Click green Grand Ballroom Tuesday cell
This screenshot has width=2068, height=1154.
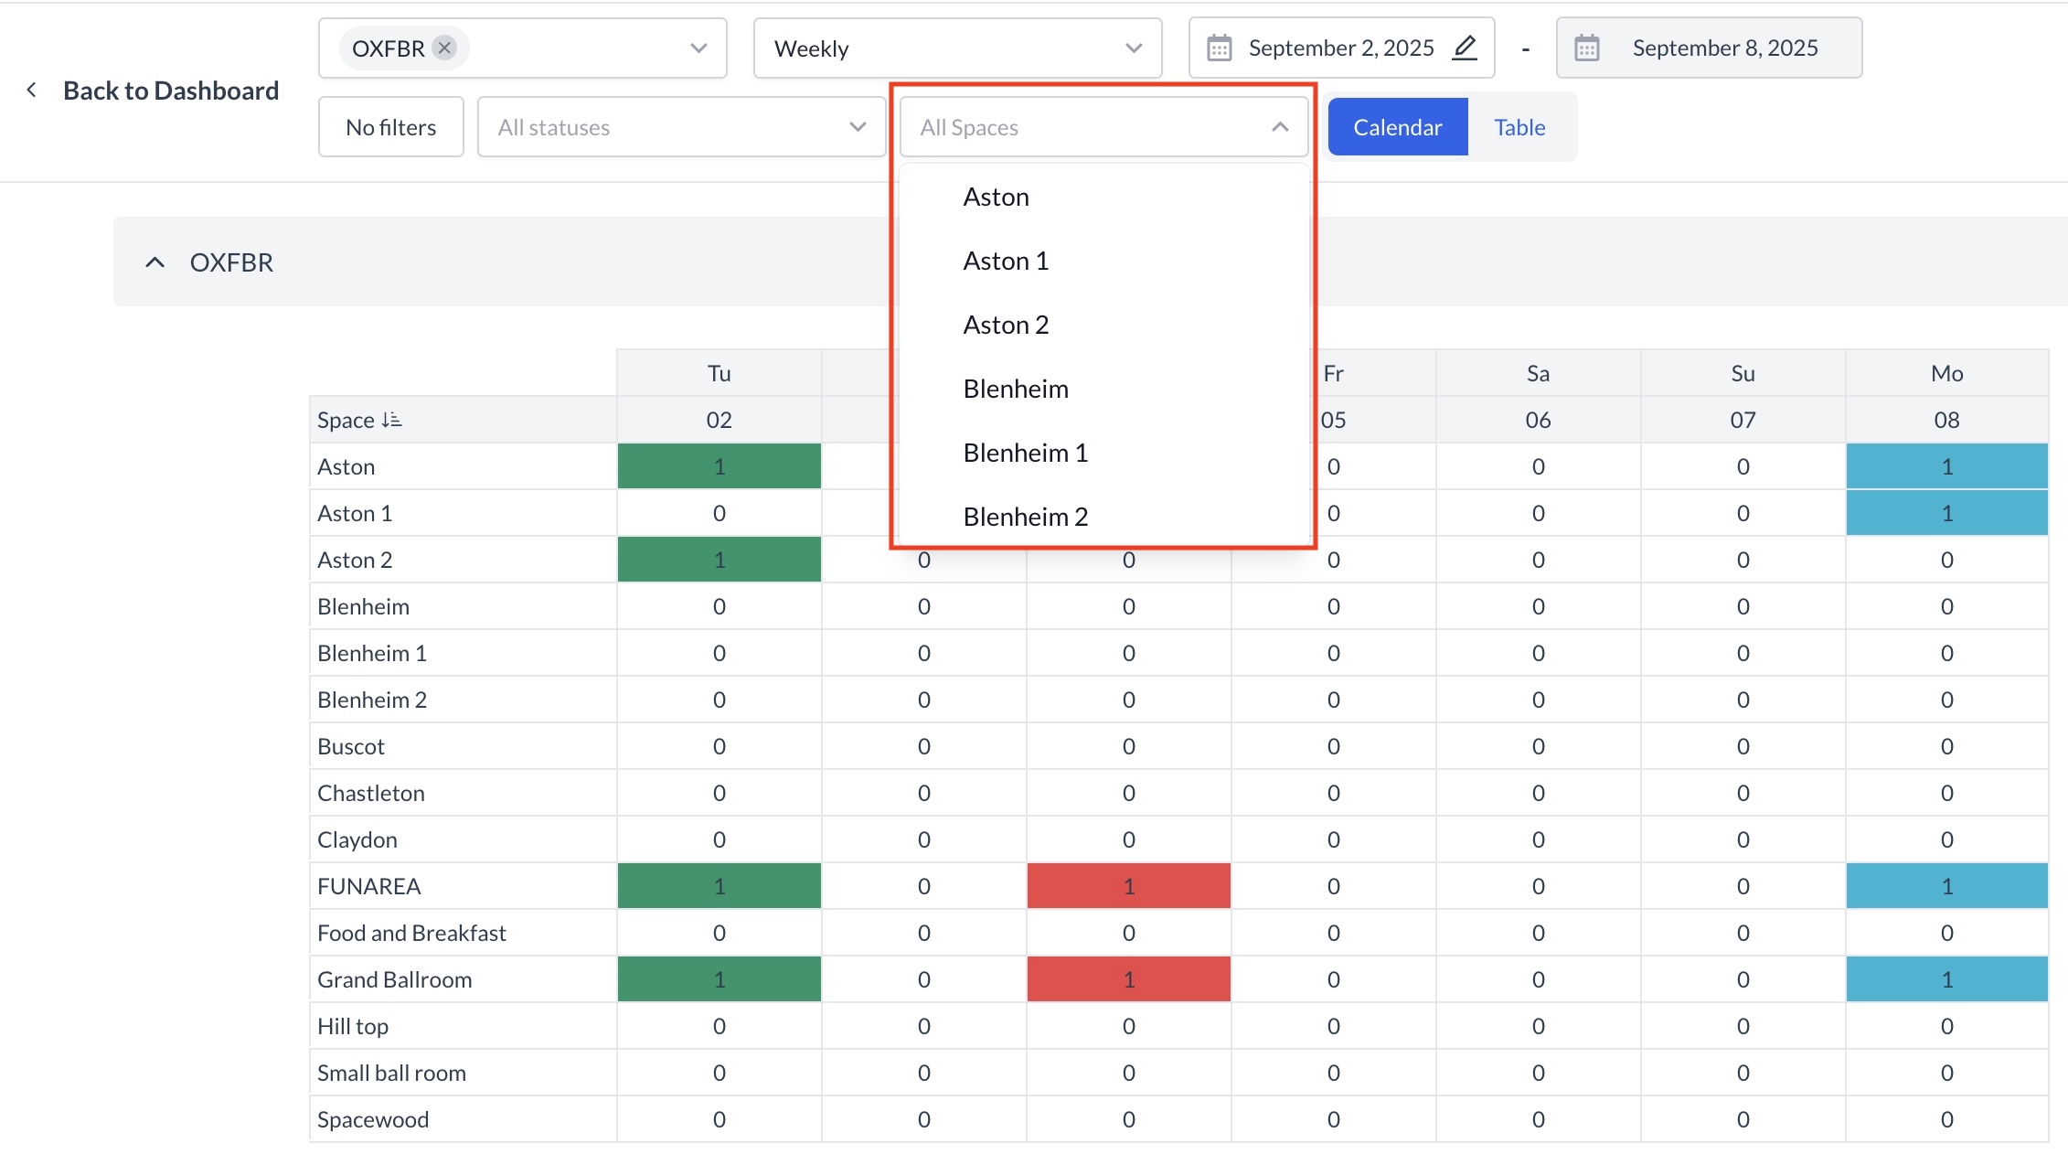720,979
